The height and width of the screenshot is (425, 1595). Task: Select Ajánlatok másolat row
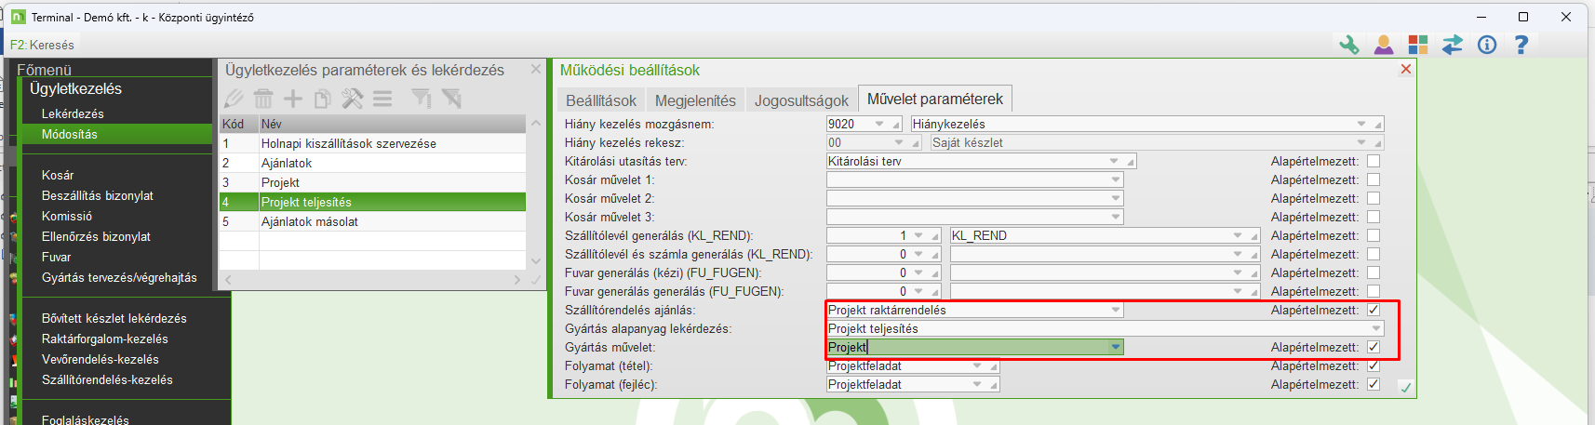point(372,221)
